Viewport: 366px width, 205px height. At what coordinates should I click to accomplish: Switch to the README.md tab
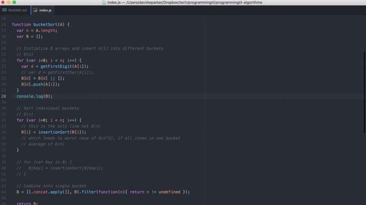tap(15, 10)
